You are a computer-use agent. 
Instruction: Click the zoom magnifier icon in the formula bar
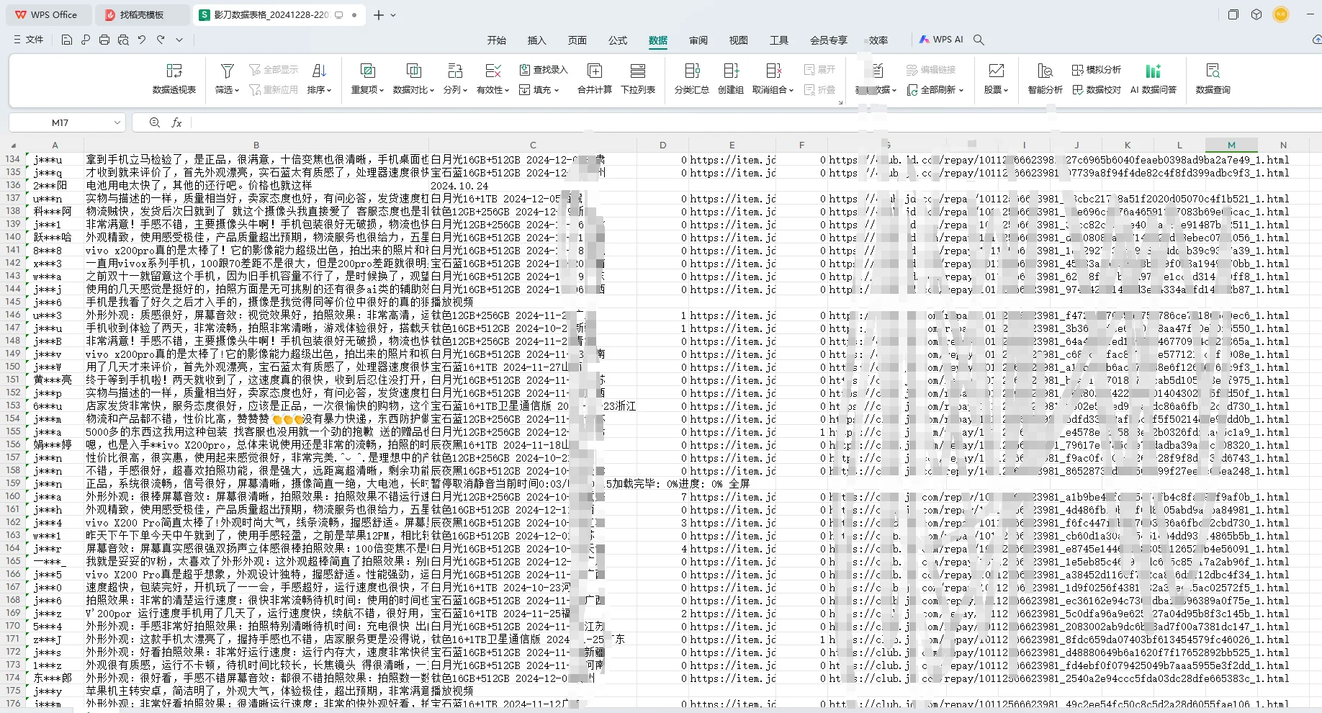tap(155, 123)
